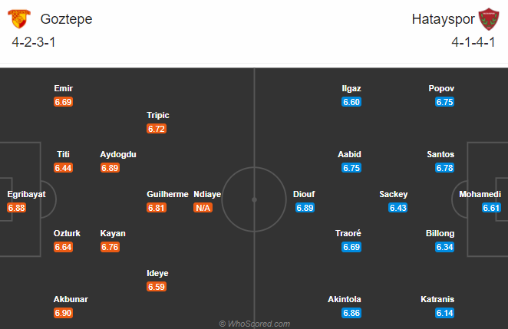Click player name Akintola

tap(345, 299)
